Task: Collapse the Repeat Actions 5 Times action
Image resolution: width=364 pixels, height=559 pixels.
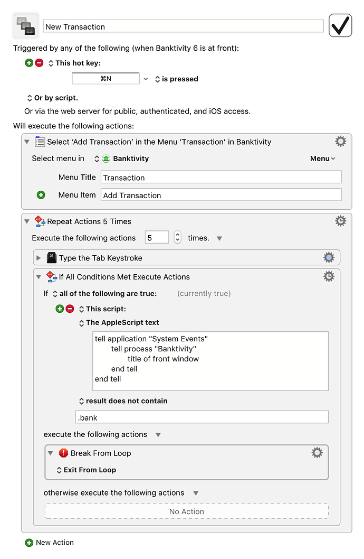Action: (27, 221)
